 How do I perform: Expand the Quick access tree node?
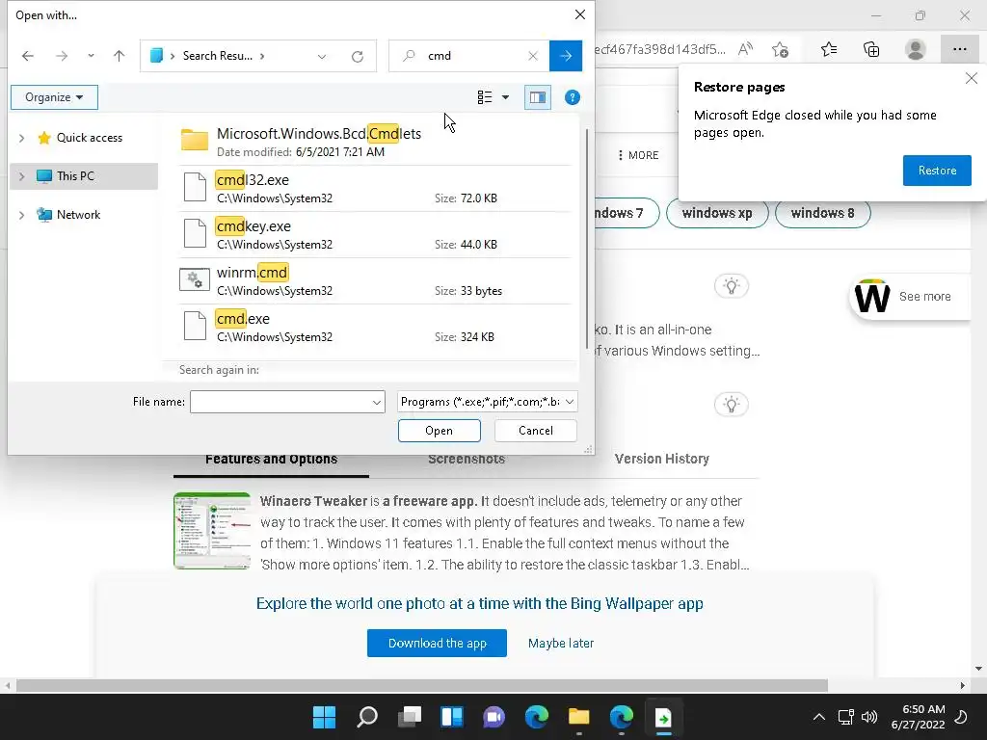coord(22,138)
